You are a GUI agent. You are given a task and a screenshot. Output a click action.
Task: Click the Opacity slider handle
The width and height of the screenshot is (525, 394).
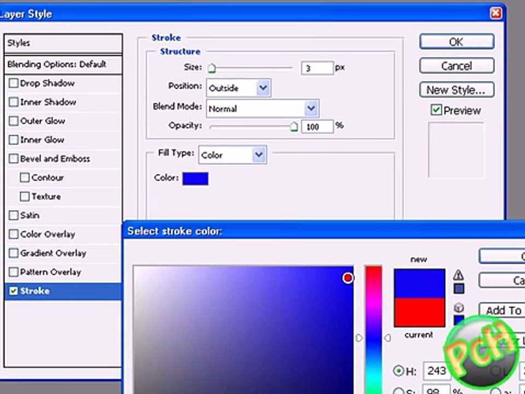coord(294,126)
